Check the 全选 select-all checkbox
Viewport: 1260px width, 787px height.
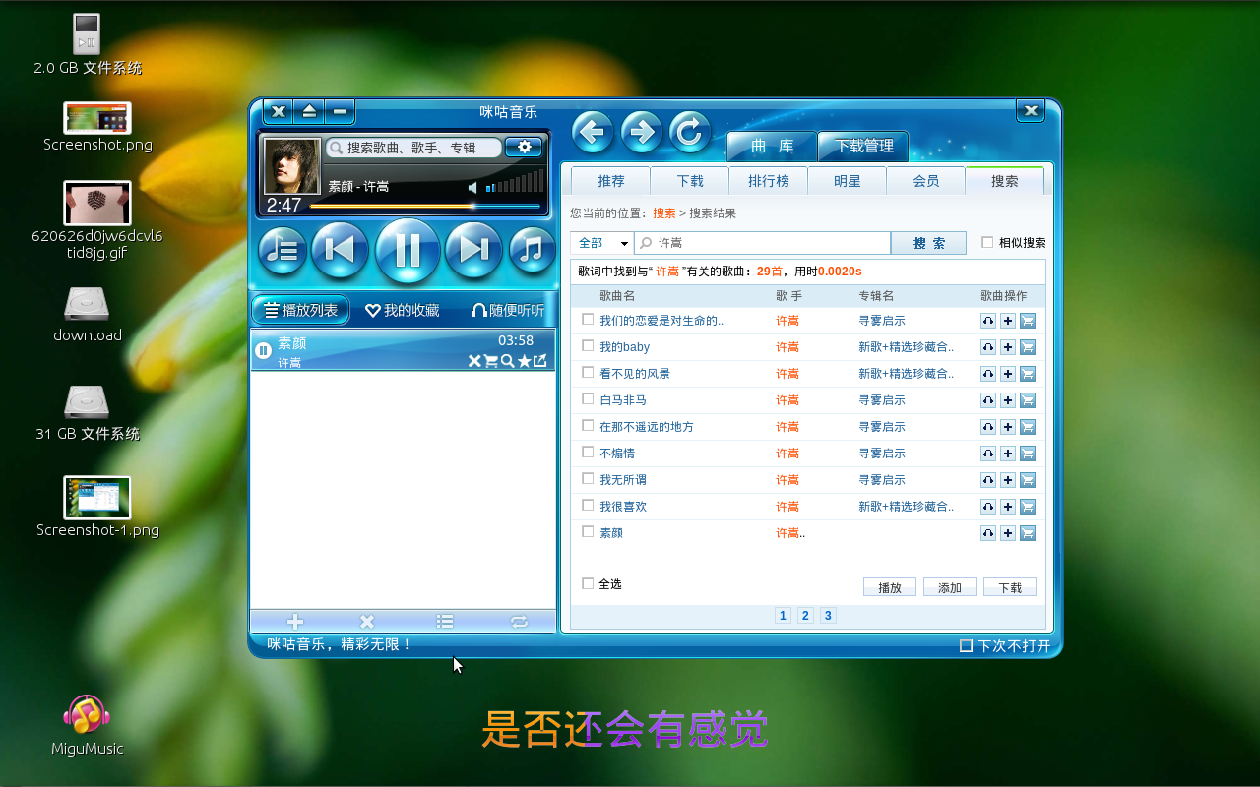pos(588,583)
